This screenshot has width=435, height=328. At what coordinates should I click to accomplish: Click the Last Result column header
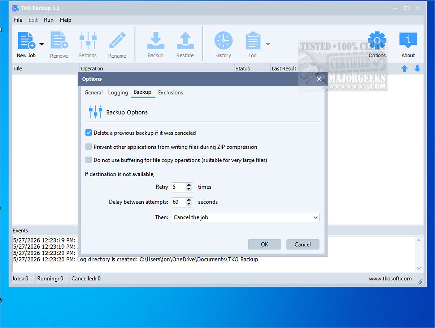tap(284, 68)
